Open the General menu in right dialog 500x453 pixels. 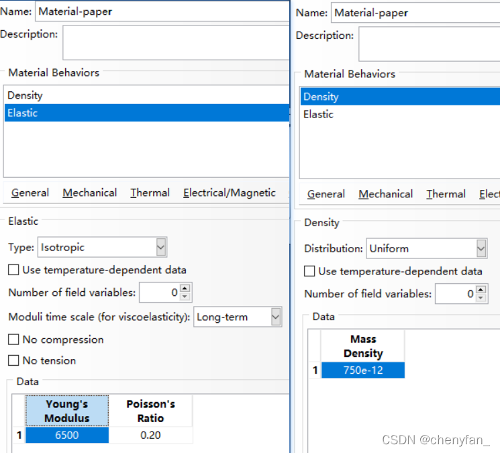point(326,195)
